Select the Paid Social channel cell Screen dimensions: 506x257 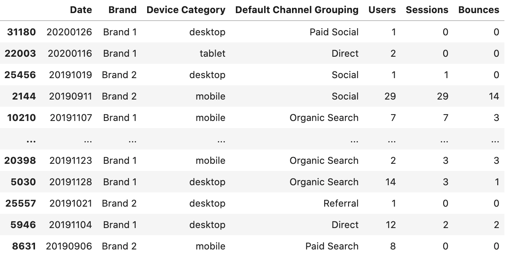pos(334,32)
